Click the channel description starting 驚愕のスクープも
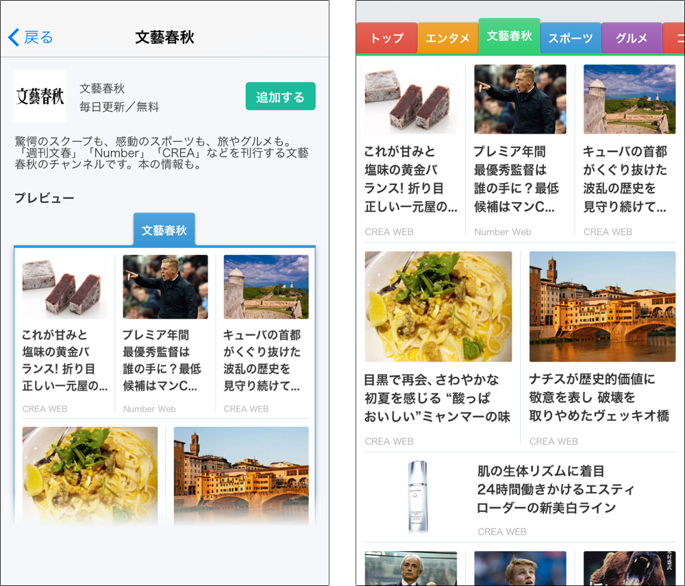Viewport: 685px width, 586px height. point(162,153)
